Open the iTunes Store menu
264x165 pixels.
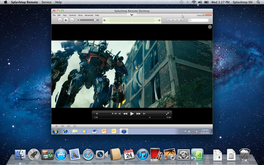coord(80,15)
